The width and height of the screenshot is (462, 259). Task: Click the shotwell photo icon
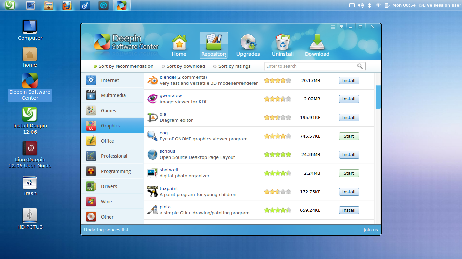pyautogui.click(x=153, y=173)
